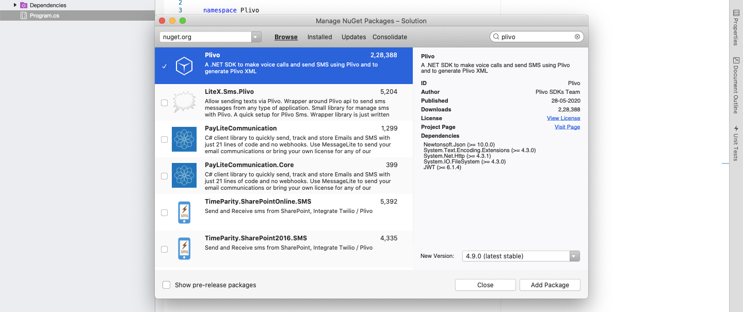Image resolution: width=743 pixels, height=312 pixels.
Task: Switch to the Updates tab
Action: [x=353, y=37]
